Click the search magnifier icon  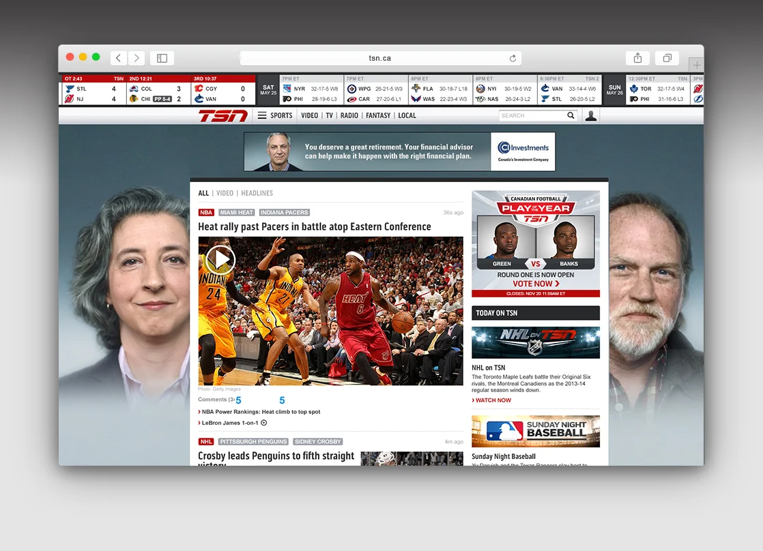[571, 116]
